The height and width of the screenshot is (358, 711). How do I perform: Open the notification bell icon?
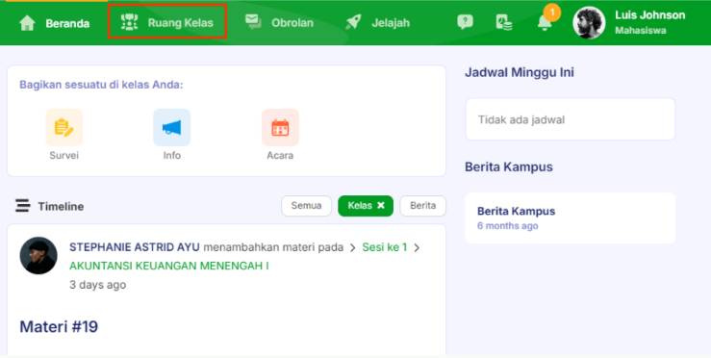pyautogui.click(x=545, y=22)
